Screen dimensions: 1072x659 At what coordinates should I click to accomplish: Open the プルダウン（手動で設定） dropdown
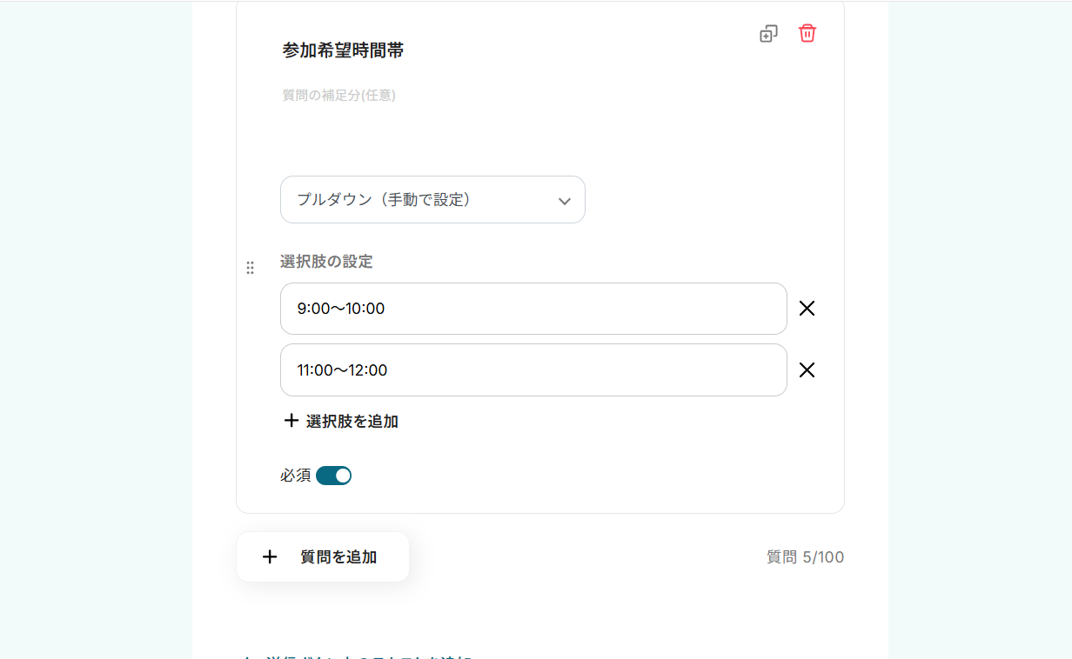(432, 200)
